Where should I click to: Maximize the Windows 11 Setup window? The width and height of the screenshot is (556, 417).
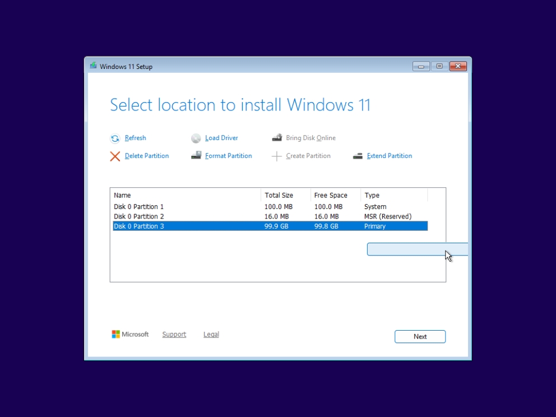coord(439,66)
